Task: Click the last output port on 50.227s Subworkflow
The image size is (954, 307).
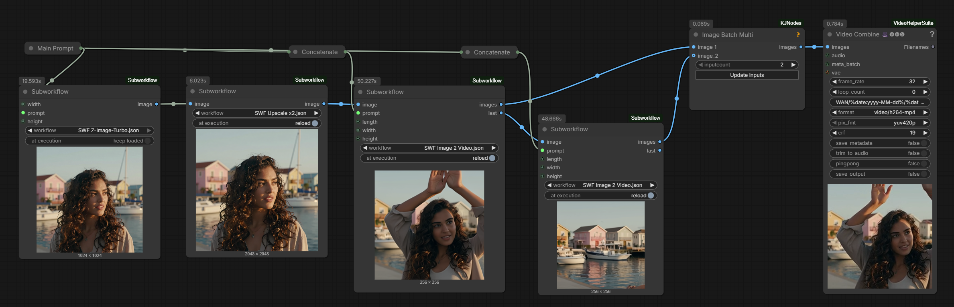Action: [501, 113]
